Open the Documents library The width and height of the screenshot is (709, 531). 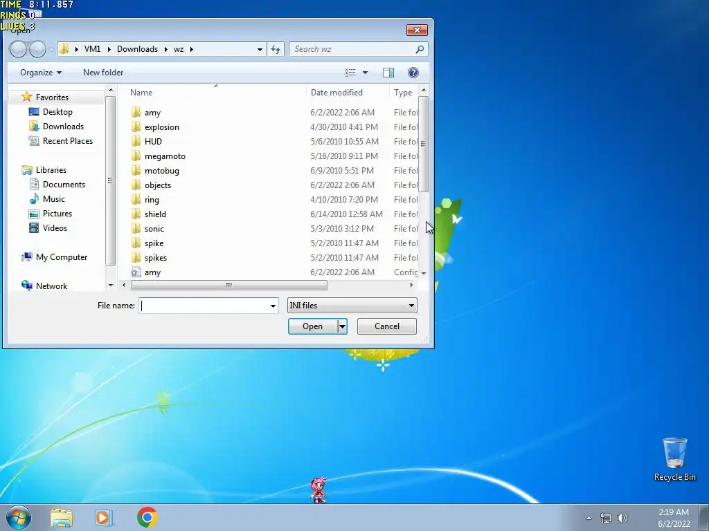tap(64, 184)
